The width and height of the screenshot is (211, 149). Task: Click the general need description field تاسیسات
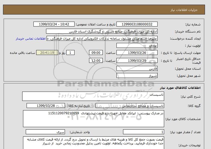point(93,96)
